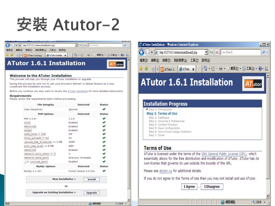
Task: Open search options dropdown in right window
Action: [267, 52]
